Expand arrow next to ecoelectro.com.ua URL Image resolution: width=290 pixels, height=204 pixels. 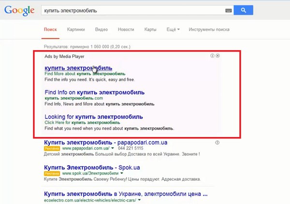pos(139,200)
